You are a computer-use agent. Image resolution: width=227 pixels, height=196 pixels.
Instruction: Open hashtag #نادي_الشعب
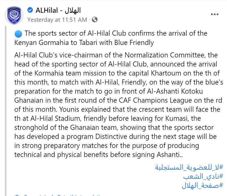(203, 176)
